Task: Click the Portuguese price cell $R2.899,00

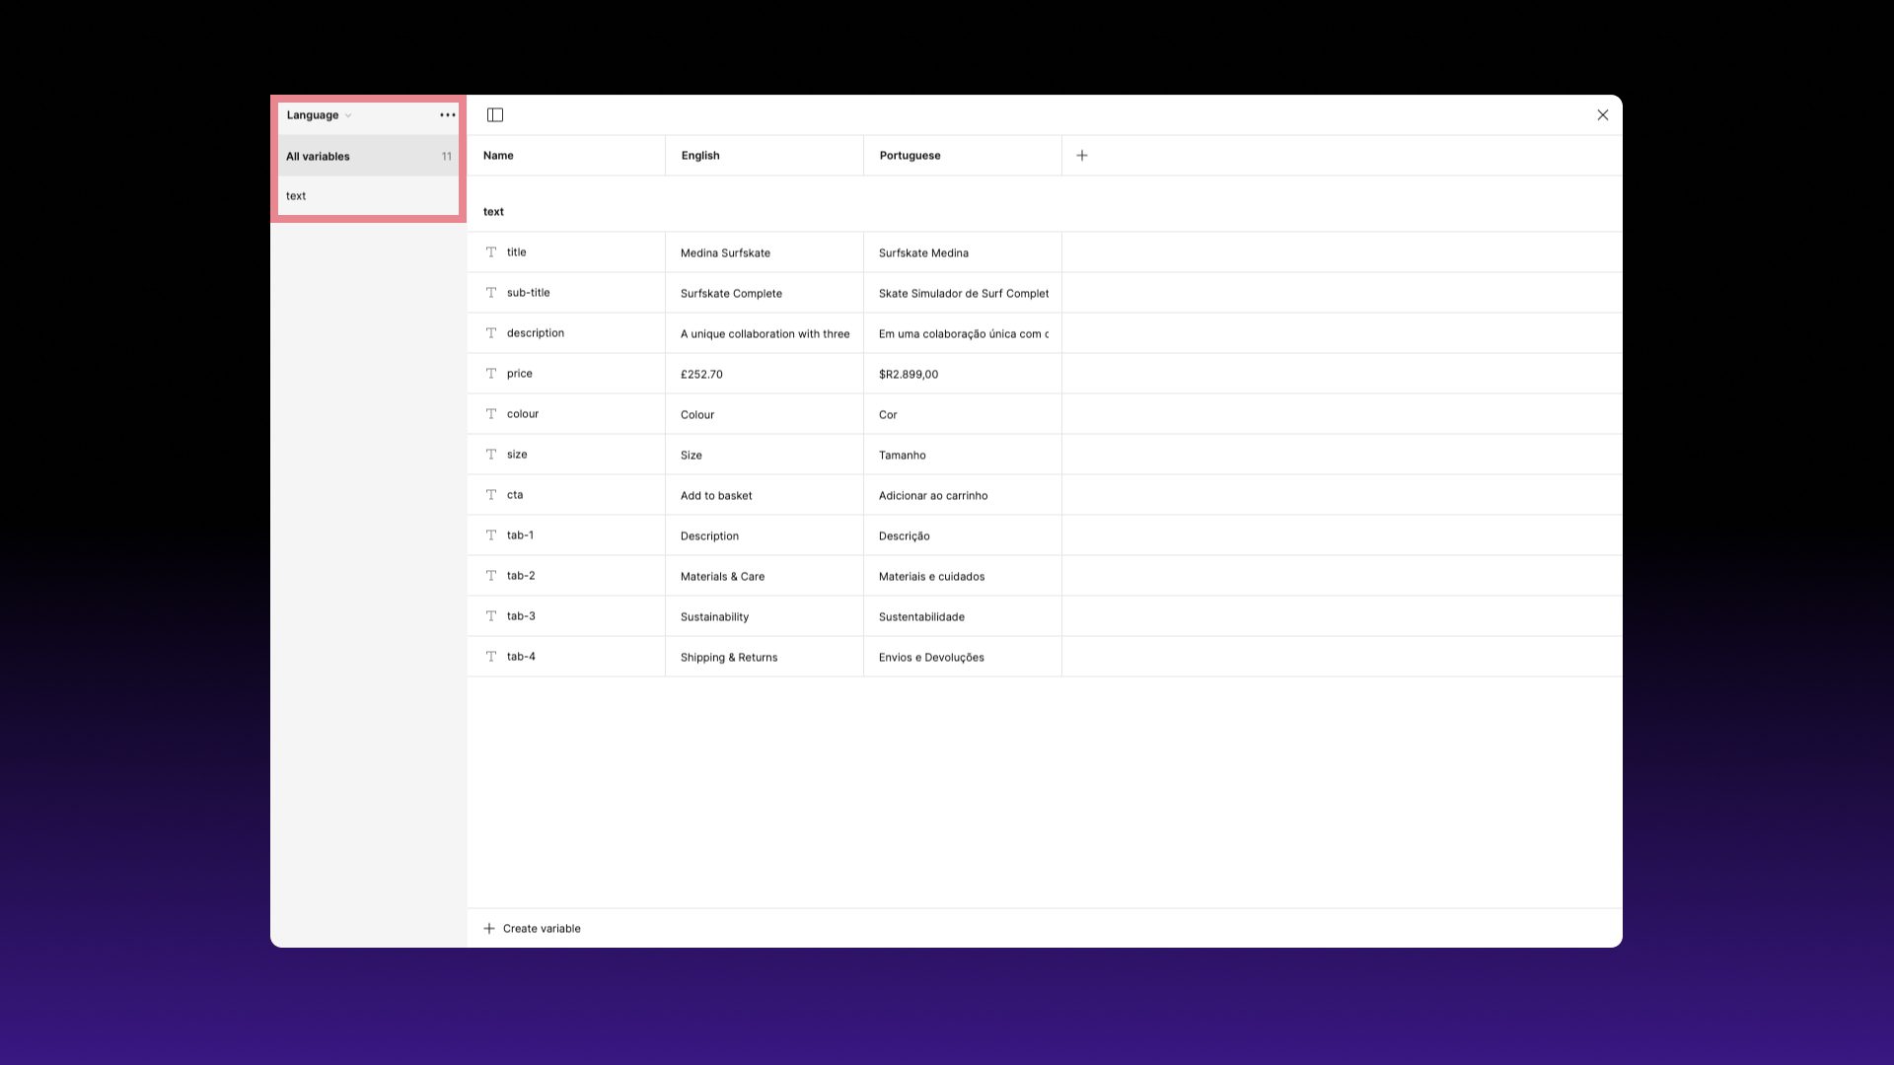Action: 909,374
